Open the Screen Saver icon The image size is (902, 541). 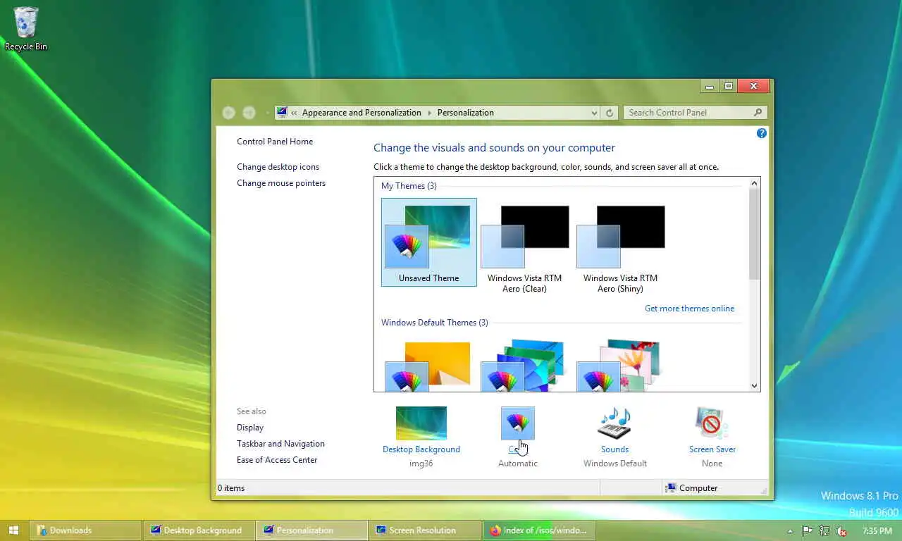point(712,423)
